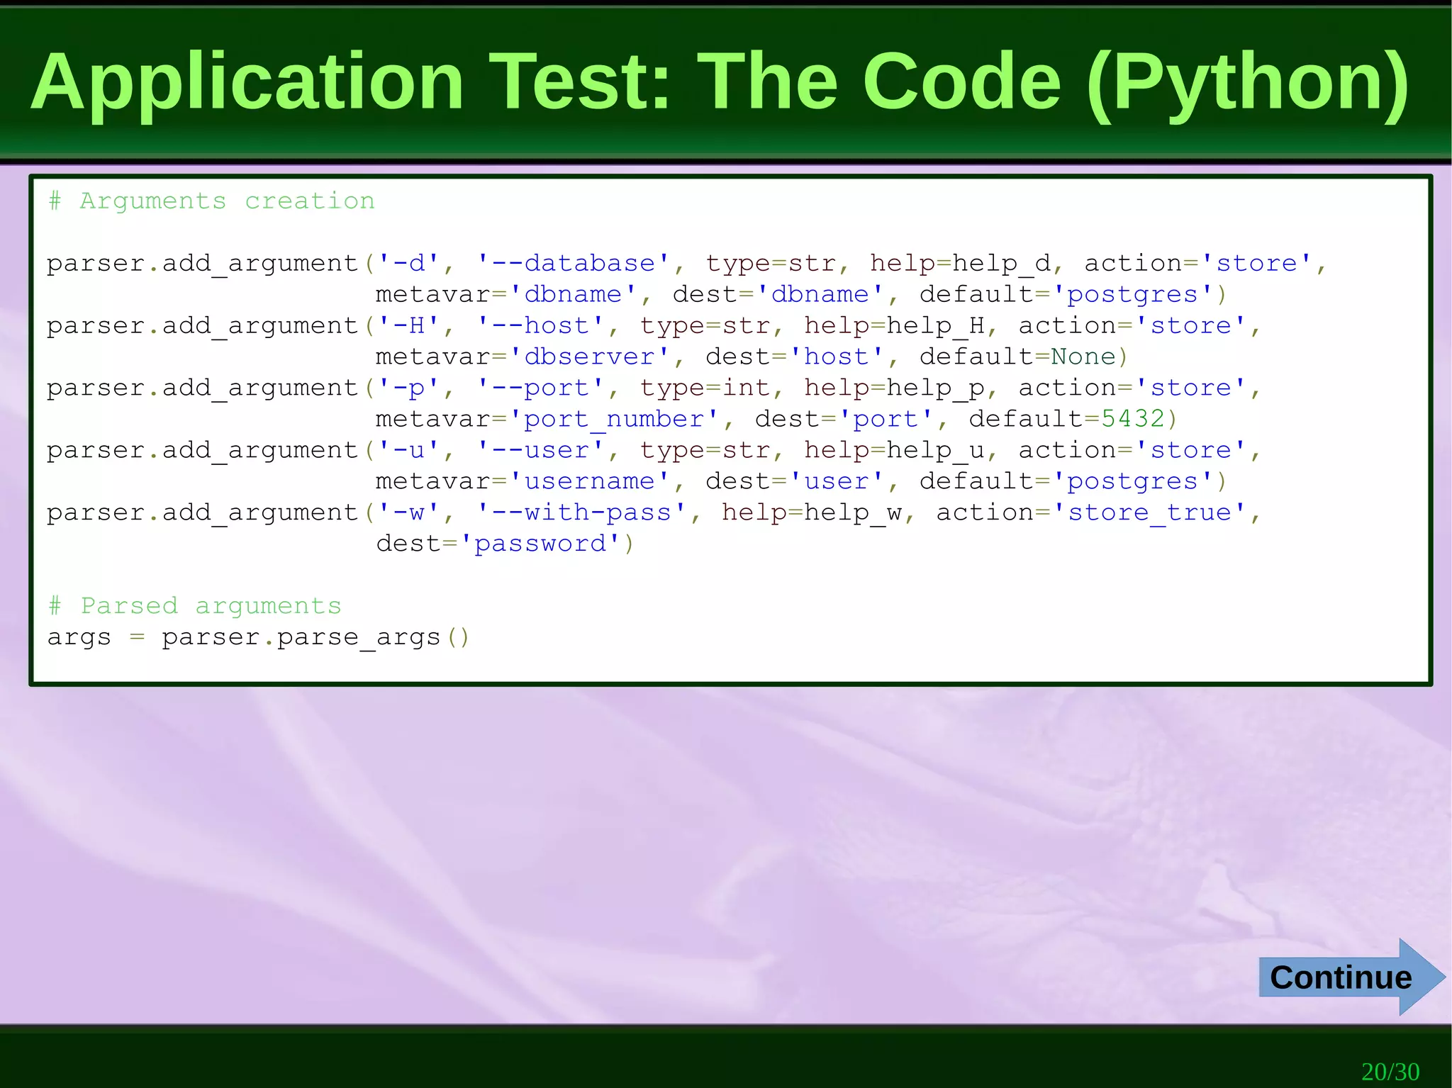Click the '-w' option string
The image size is (1452, 1088).
[409, 512]
